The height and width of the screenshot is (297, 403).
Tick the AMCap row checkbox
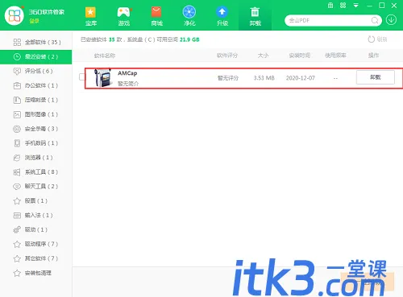pyautogui.click(x=82, y=77)
